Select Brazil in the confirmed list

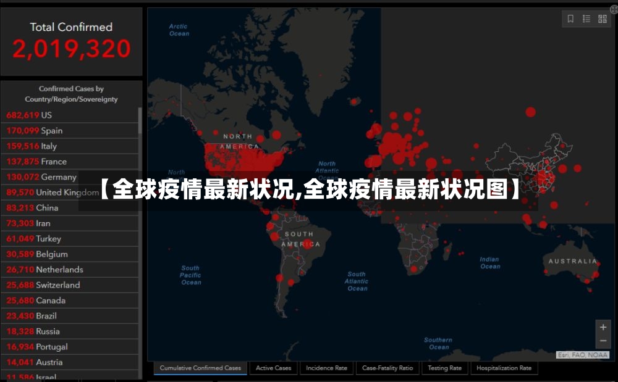tap(70, 316)
